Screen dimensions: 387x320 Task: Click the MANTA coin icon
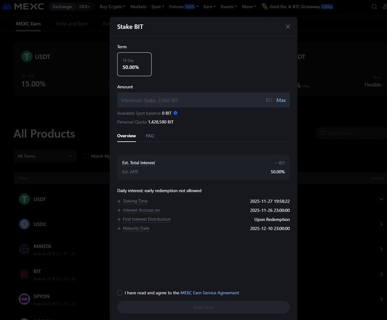(x=24, y=249)
